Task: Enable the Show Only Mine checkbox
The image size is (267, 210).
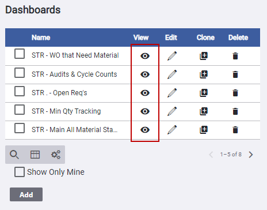Action: click(20, 172)
